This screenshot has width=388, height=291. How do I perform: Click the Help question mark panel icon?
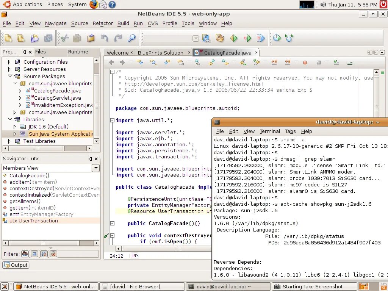[x=112, y=5]
